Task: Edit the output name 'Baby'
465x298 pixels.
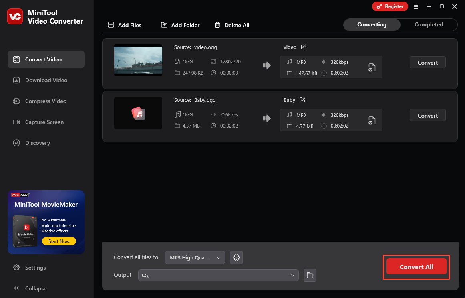Action: (302, 100)
